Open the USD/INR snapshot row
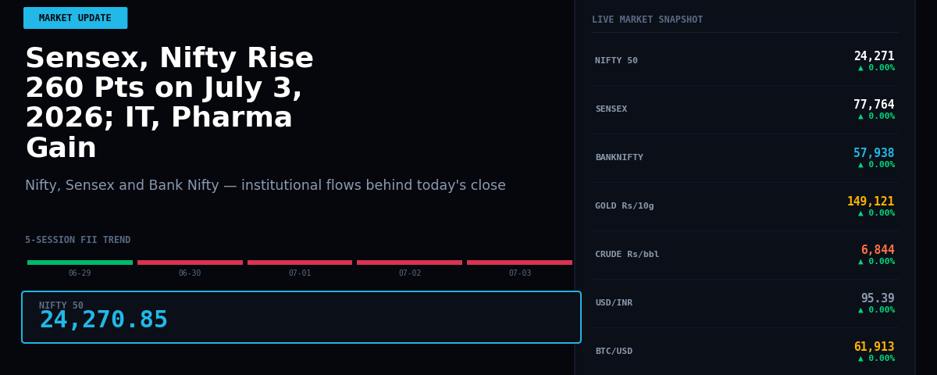This screenshot has width=937, height=375. [x=745, y=303]
